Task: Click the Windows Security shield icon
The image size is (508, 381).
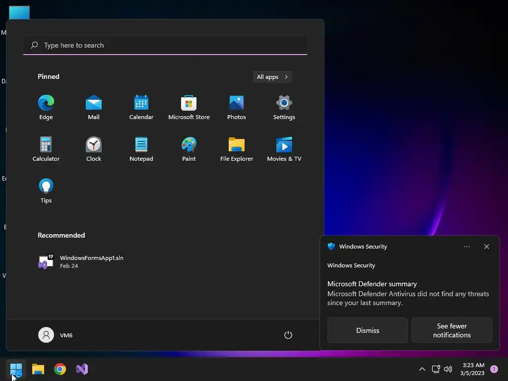Action: pos(331,247)
